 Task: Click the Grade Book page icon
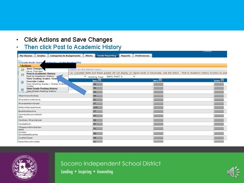point(19,62)
